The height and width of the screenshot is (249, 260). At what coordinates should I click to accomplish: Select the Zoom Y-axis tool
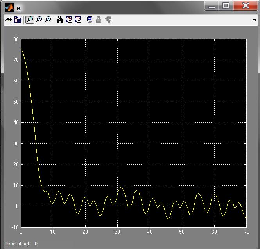point(48,20)
